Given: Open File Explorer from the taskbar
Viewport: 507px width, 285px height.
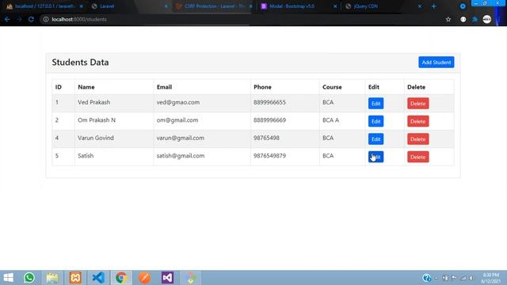Looking at the screenshot, I should (x=52, y=278).
